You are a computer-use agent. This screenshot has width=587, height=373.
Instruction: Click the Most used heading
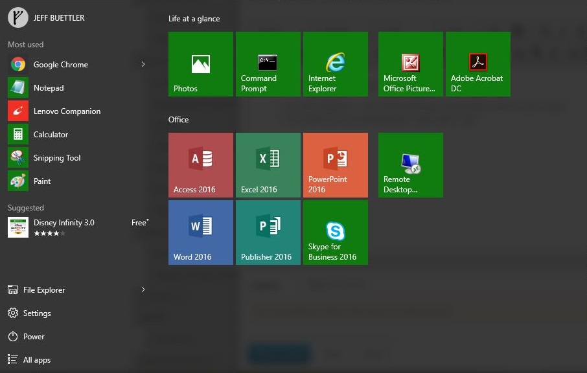(26, 45)
